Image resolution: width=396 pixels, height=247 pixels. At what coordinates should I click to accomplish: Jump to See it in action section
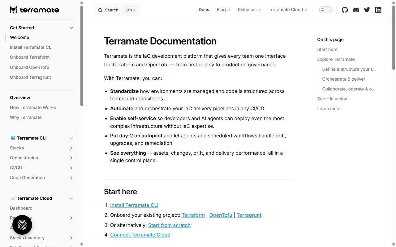[332, 99]
